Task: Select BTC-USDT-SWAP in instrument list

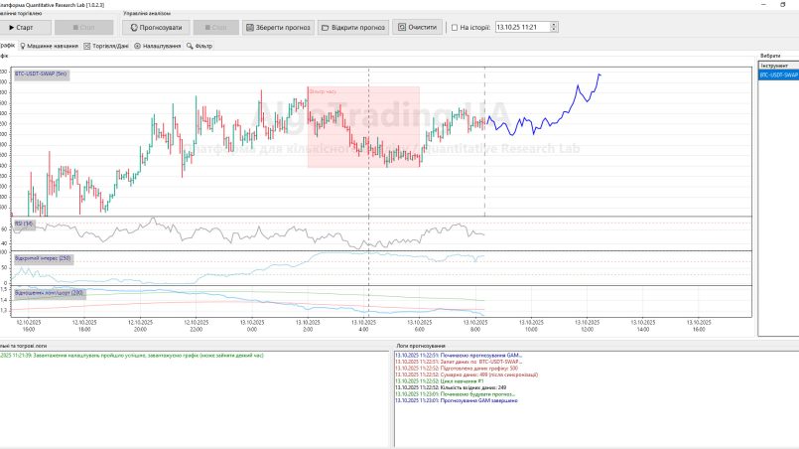Action: coord(777,75)
